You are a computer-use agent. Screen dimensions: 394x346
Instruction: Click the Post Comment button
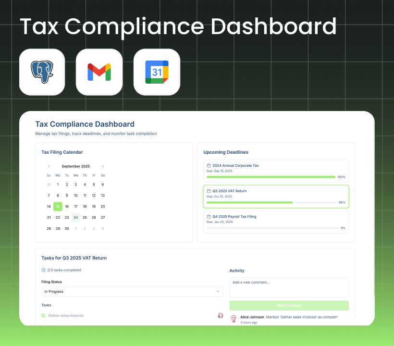[289, 306]
